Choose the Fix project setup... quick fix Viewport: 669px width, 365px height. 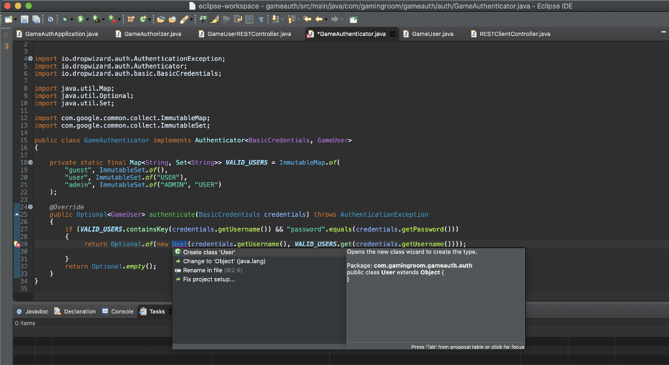[208, 279]
